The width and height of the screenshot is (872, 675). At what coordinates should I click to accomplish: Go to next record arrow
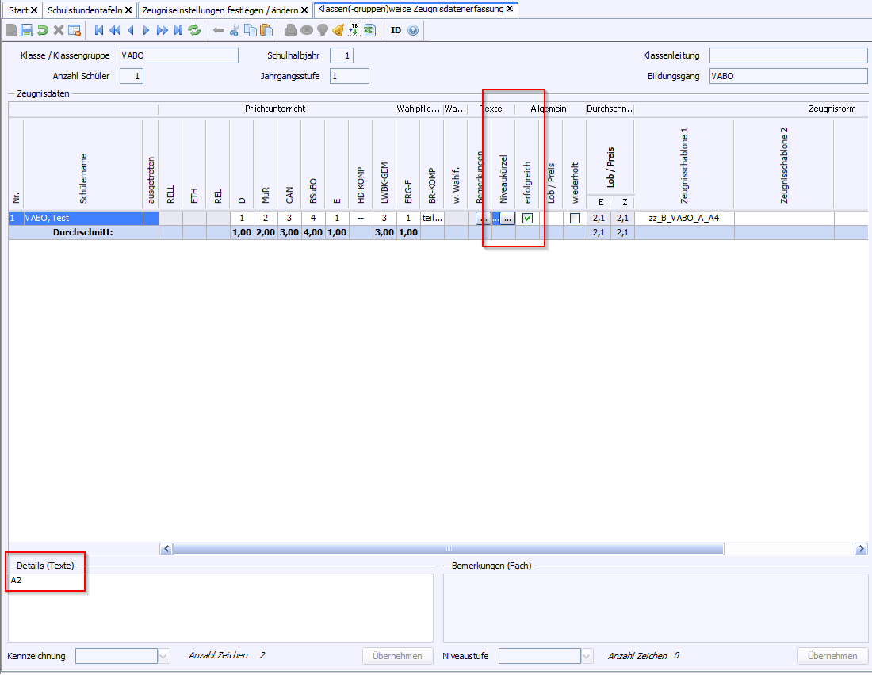(x=146, y=30)
